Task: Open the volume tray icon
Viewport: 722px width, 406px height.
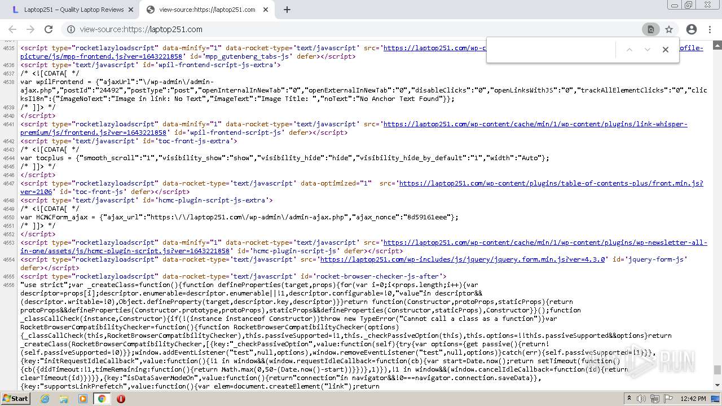Action: (x=642, y=399)
